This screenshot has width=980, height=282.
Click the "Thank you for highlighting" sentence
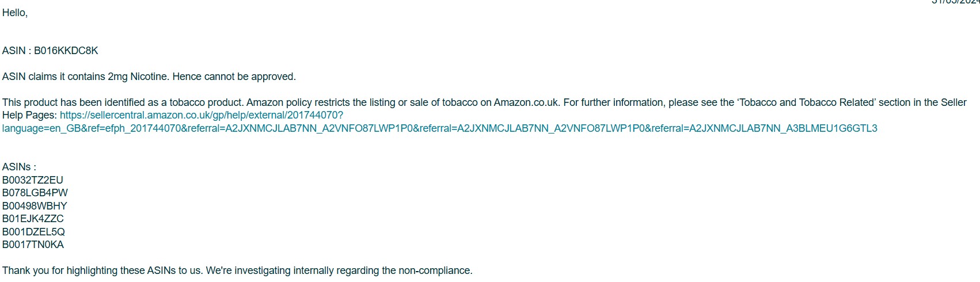237,270
